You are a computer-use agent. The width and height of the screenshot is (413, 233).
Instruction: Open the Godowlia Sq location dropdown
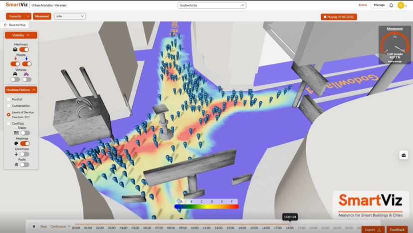click(211, 5)
